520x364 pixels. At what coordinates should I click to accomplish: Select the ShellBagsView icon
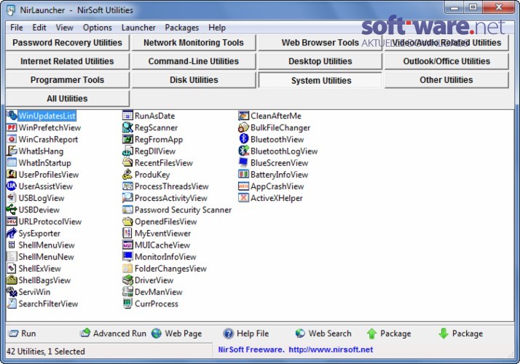click(x=12, y=280)
